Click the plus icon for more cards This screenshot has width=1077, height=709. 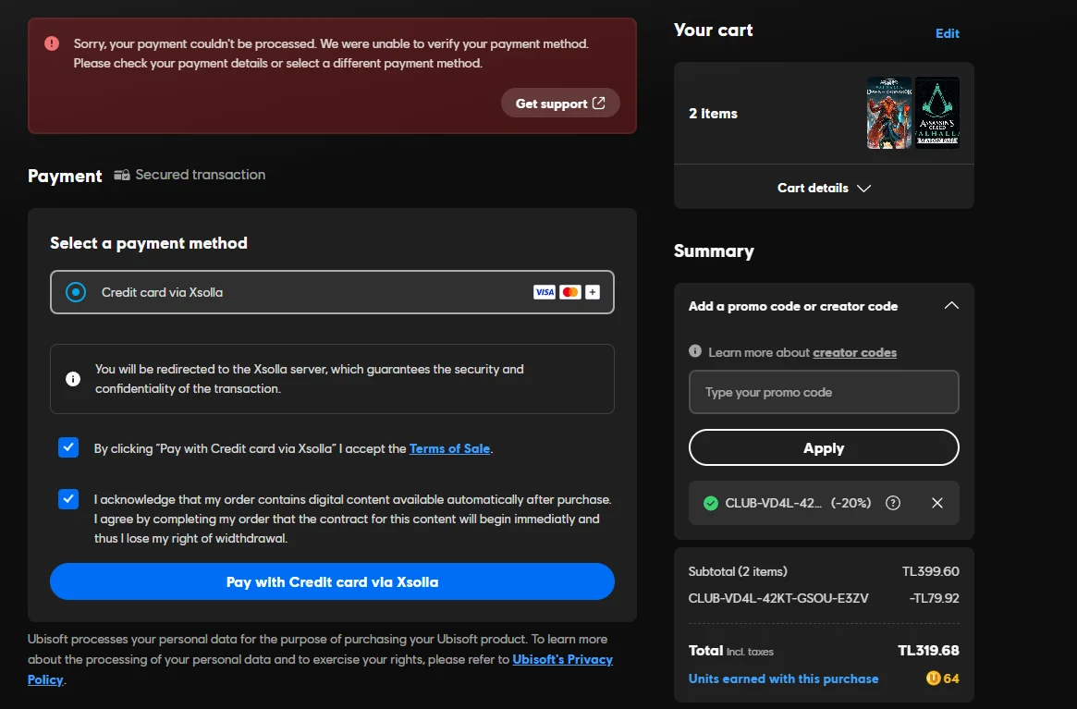click(593, 292)
